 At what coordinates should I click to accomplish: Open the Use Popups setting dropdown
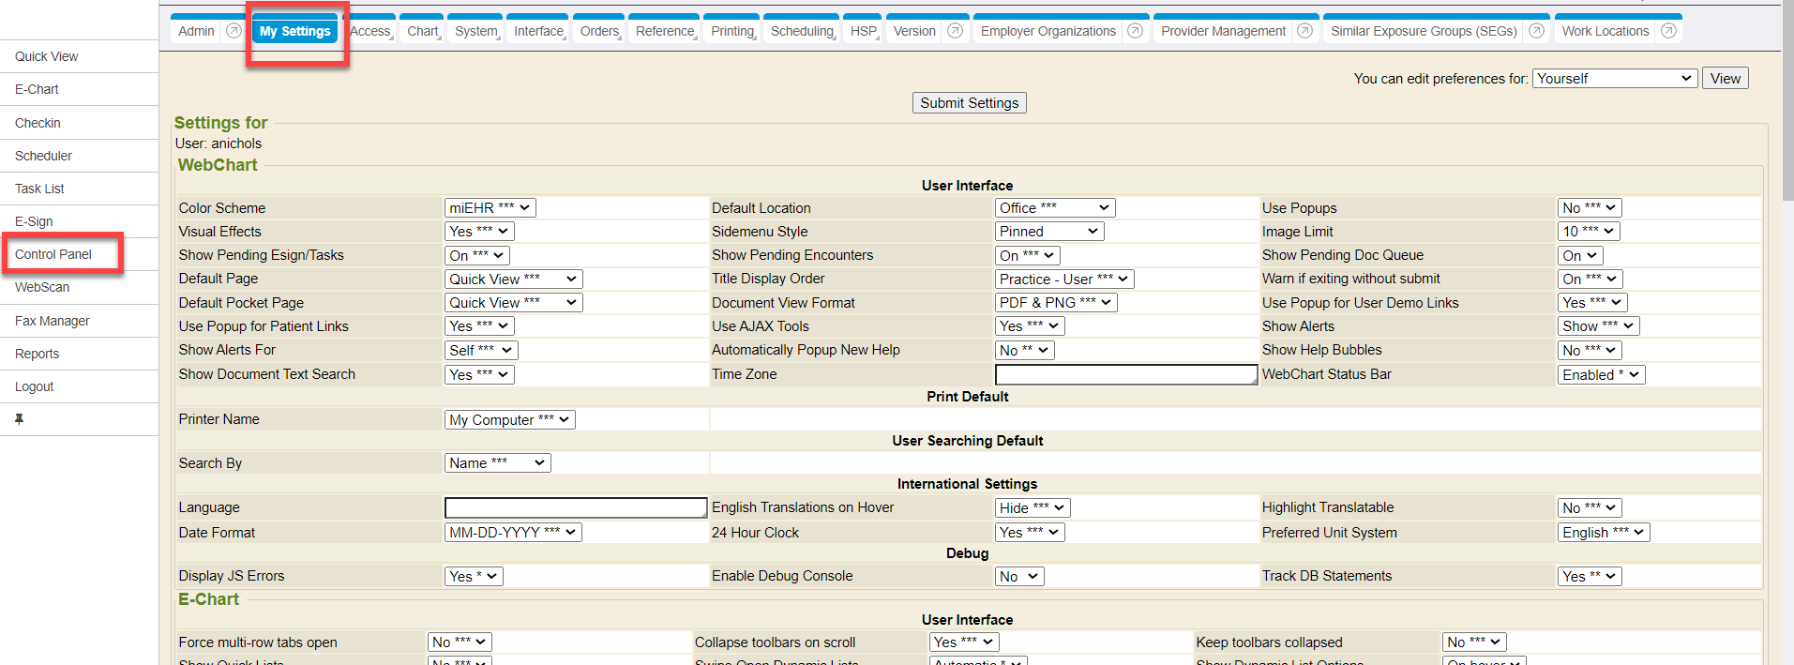pos(1589,208)
